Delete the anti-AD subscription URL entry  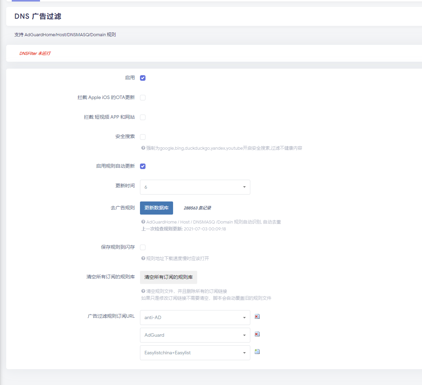tap(257, 316)
